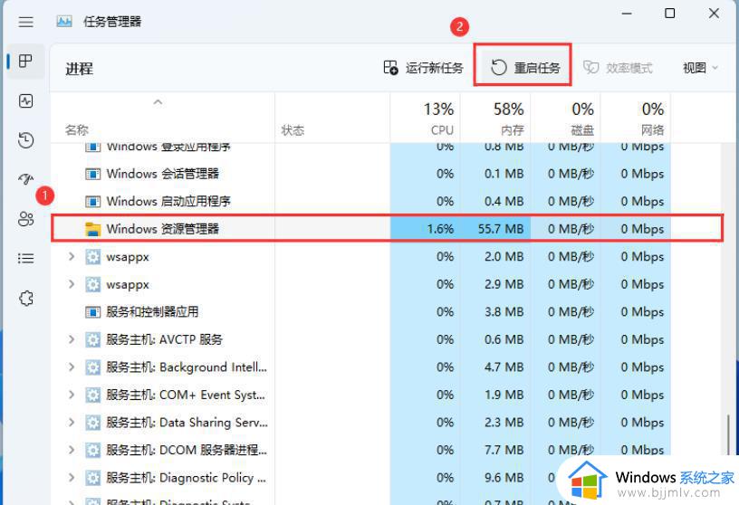Click the gear icon of 服务主机: Diagnostic Policy
The width and height of the screenshot is (739, 505).
tap(93, 478)
